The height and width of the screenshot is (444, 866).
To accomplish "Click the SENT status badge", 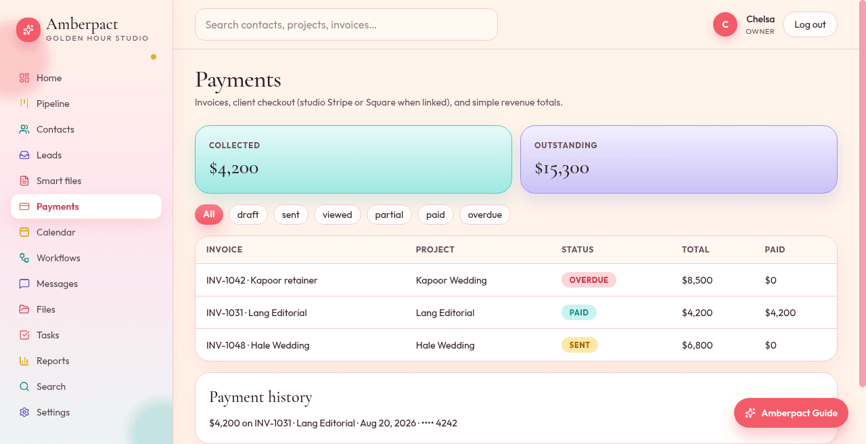I will point(580,345).
